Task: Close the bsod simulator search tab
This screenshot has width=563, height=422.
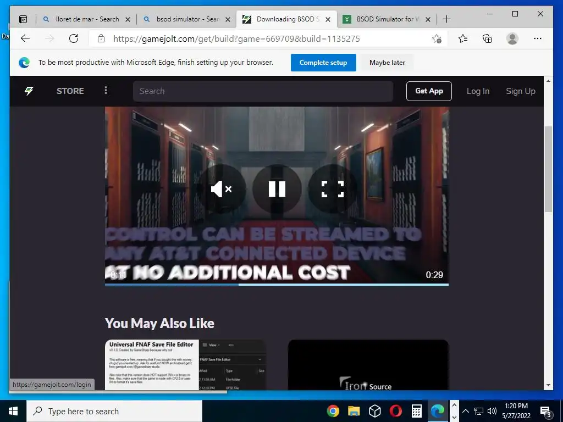Action: click(x=228, y=19)
